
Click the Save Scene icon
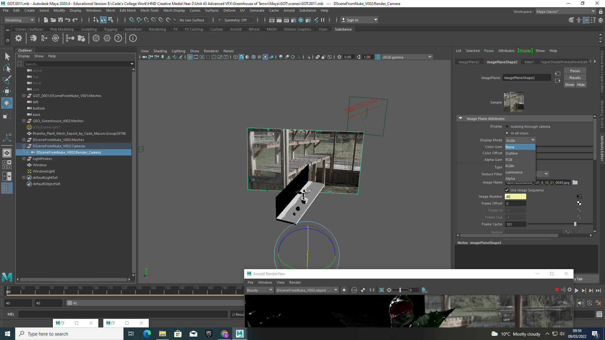pyautogui.click(x=60, y=20)
